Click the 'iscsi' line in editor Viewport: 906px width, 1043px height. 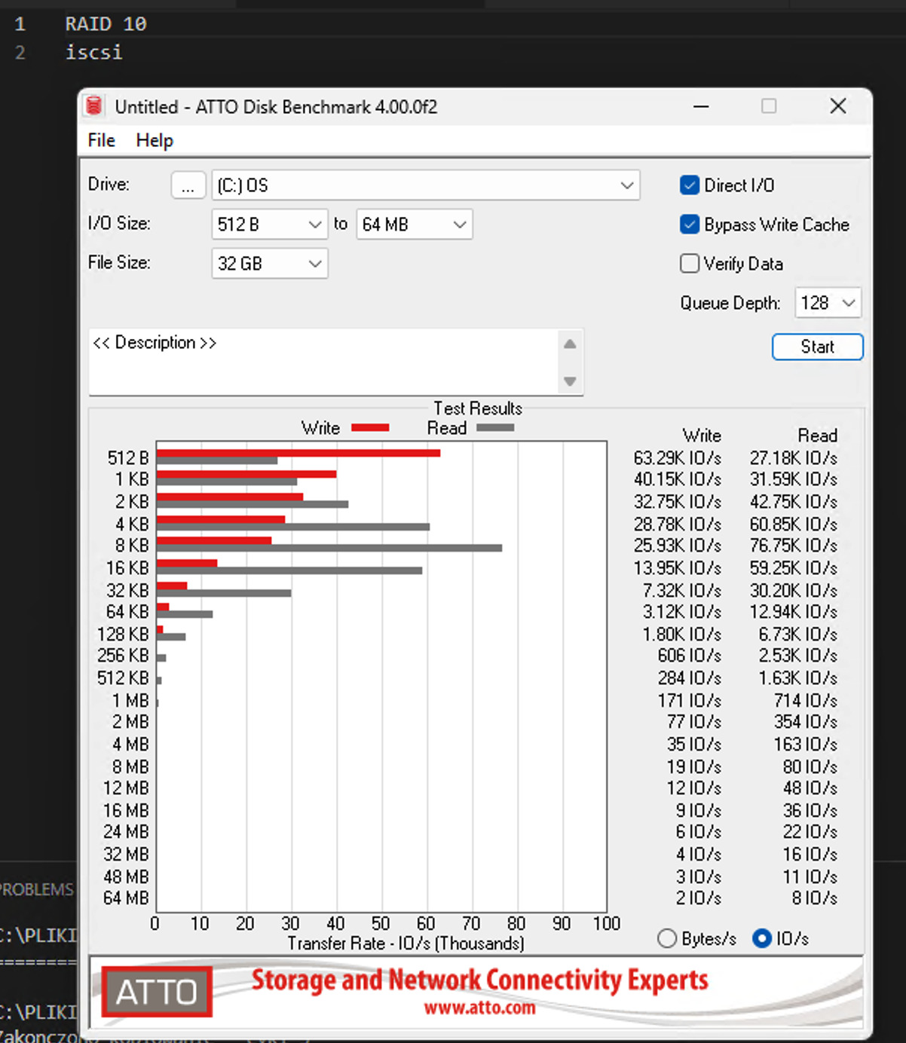pyautogui.click(x=93, y=53)
